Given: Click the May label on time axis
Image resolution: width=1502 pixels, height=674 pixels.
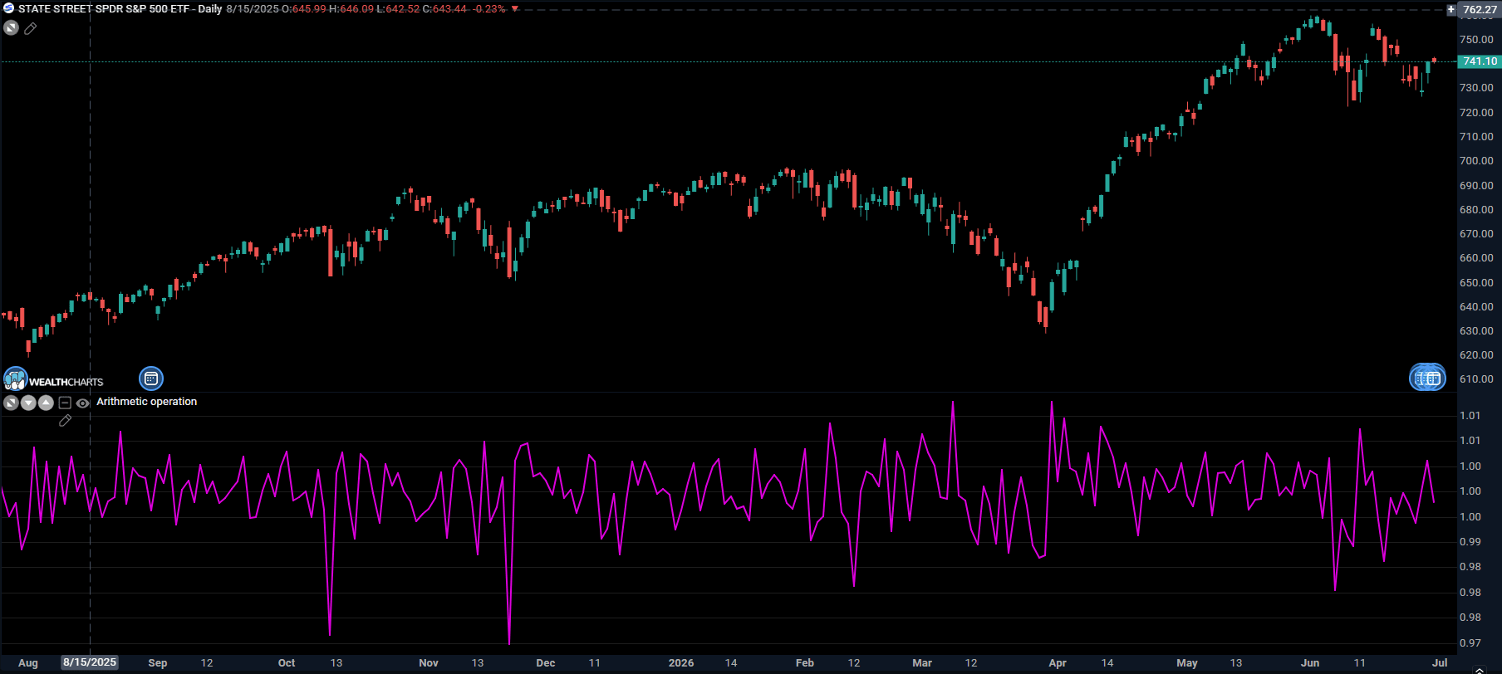Looking at the screenshot, I should (1187, 663).
